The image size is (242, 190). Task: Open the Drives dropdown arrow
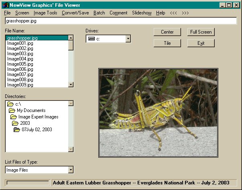coord(128,39)
